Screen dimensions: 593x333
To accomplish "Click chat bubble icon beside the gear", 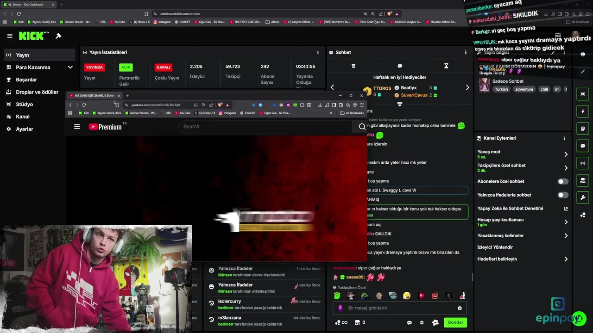I will (409, 322).
